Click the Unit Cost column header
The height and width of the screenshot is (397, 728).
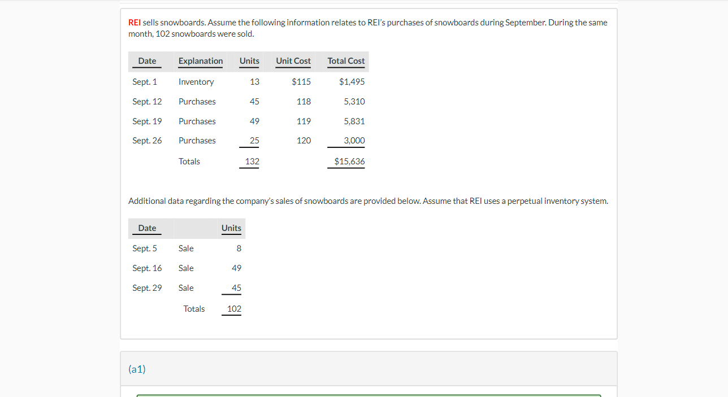pos(293,61)
